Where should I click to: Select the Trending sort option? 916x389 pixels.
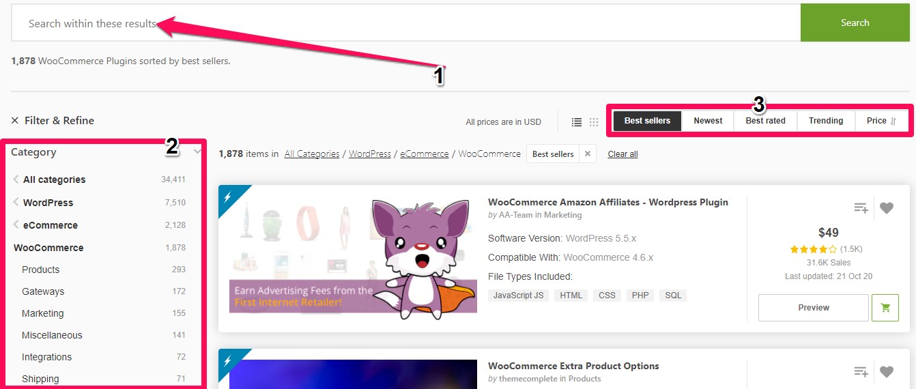tap(826, 121)
